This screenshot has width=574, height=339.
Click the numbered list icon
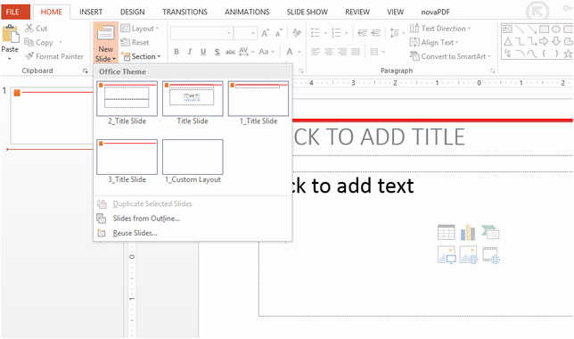[336, 33]
